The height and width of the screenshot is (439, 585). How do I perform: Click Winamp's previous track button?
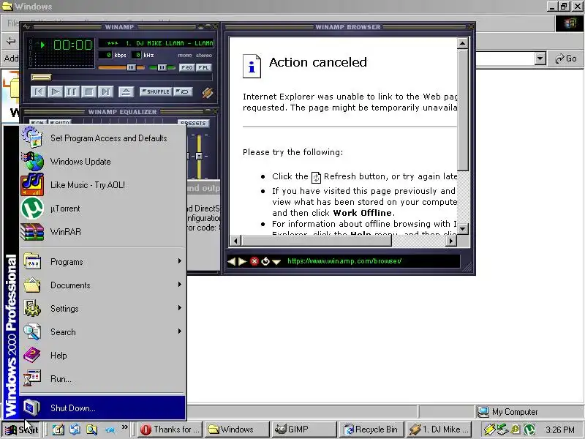[x=39, y=92]
